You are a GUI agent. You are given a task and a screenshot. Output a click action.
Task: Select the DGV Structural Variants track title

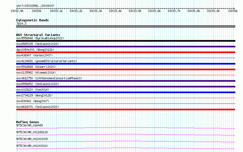pos(38,35)
